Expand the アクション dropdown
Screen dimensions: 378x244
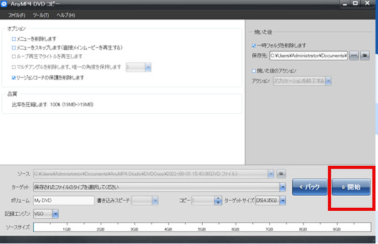328,81
